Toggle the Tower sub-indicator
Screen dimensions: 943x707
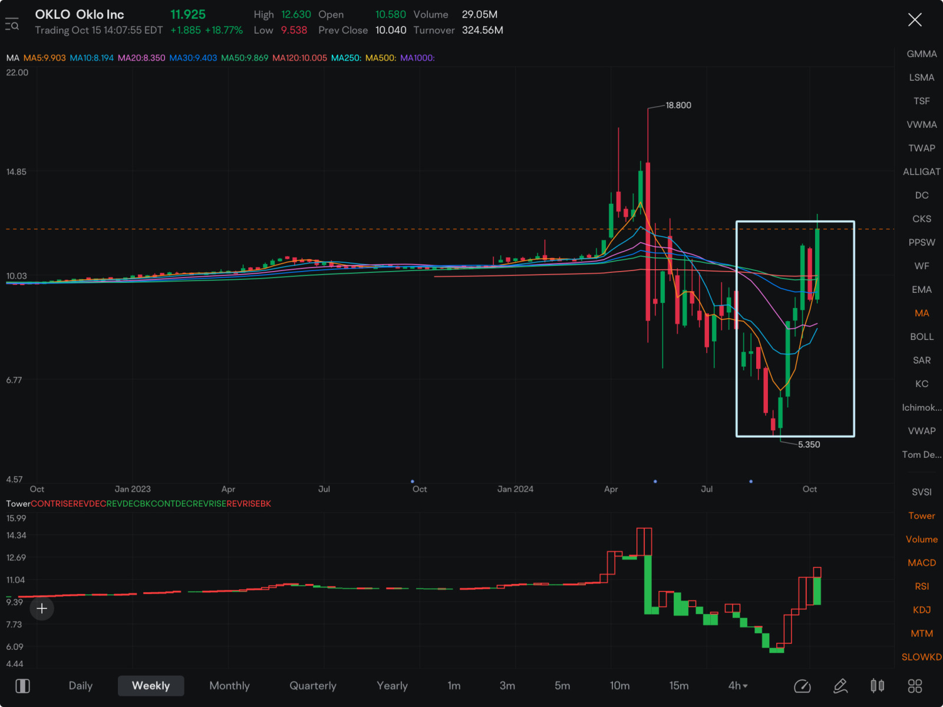pyautogui.click(x=922, y=516)
